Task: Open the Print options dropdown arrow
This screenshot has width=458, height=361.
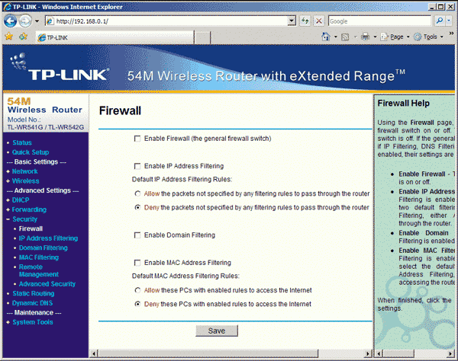Action: [375, 37]
